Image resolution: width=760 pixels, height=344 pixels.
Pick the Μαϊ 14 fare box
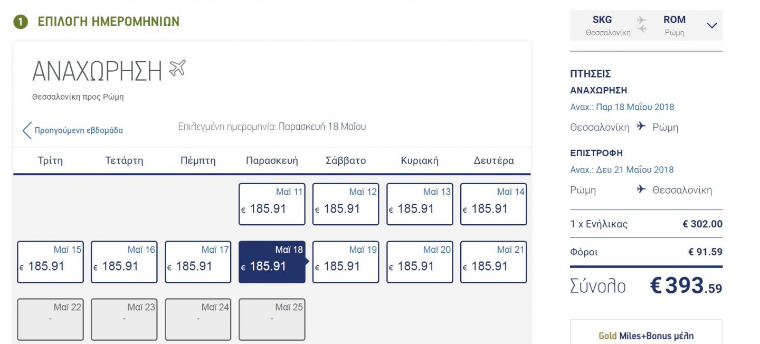[493, 204]
